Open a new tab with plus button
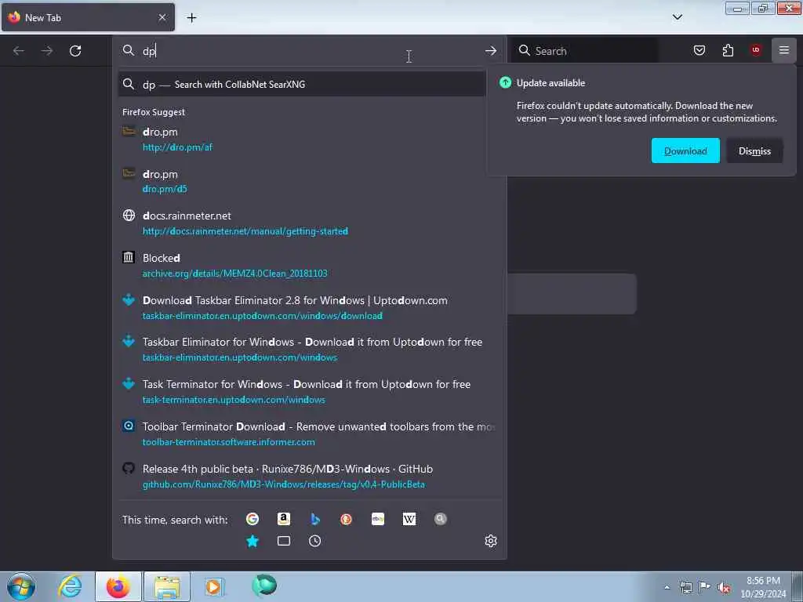Viewport: 803px width, 602px height. pyautogui.click(x=191, y=18)
